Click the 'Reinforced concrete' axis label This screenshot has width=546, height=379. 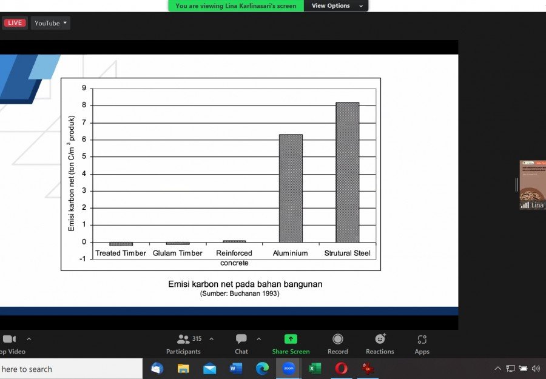coord(234,258)
